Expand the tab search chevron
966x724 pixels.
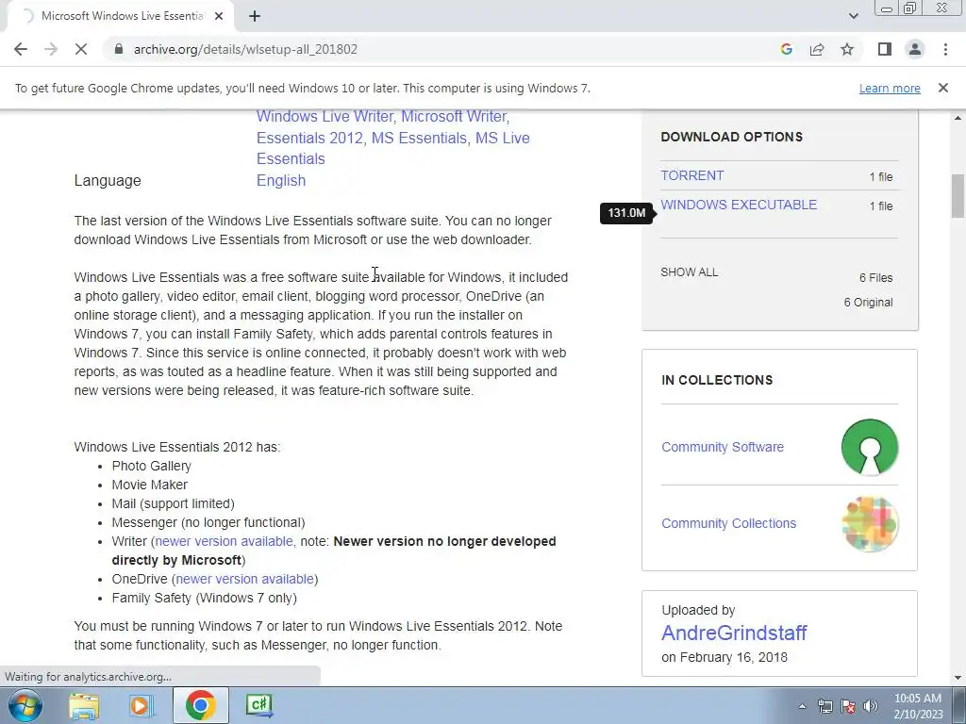(x=853, y=16)
